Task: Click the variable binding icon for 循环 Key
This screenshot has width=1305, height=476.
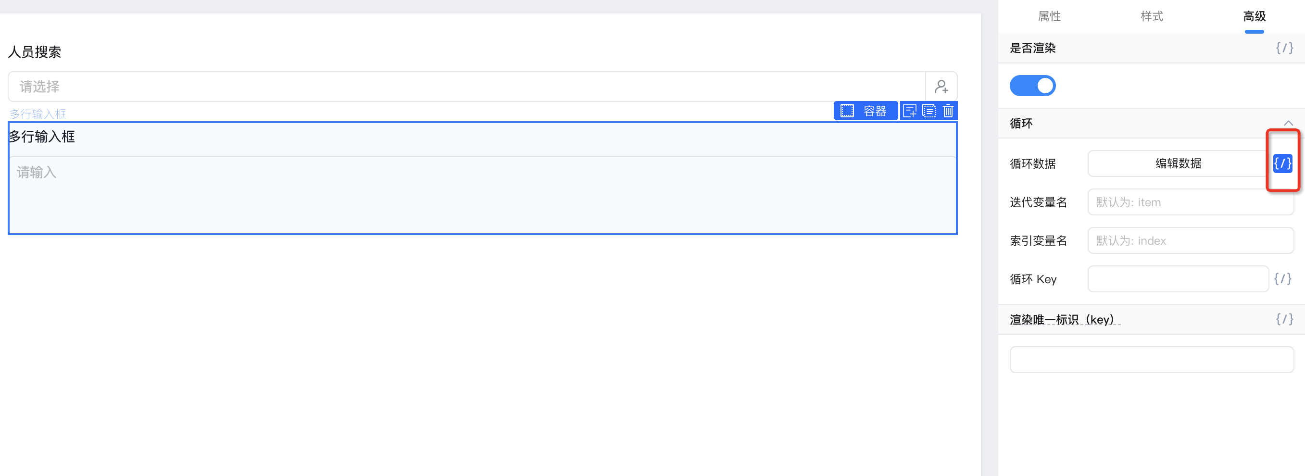Action: 1282,278
